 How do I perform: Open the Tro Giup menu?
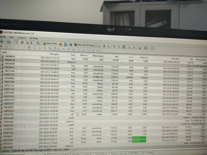(34, 38)
